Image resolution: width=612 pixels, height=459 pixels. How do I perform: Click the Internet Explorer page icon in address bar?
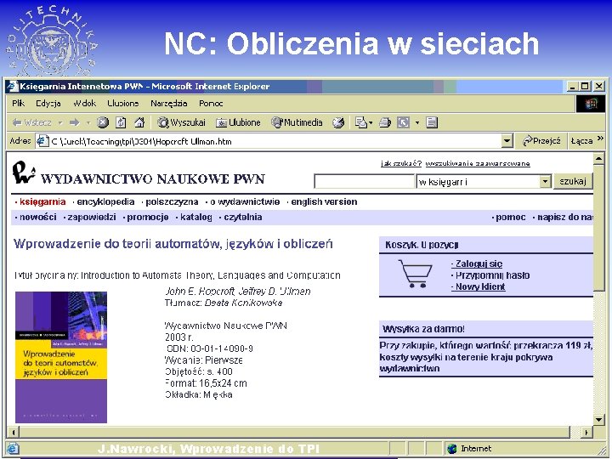pyautogui.click(x=42, y=141)
